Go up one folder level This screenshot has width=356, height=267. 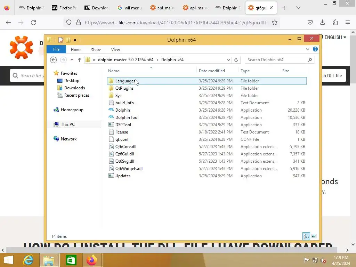point(80,60)
